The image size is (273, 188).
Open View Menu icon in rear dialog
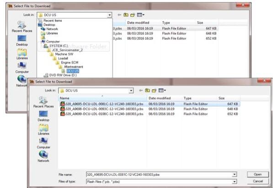click(141, 15)
